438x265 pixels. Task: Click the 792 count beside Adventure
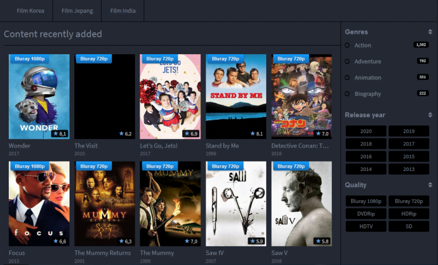click(x=423, y=61)
